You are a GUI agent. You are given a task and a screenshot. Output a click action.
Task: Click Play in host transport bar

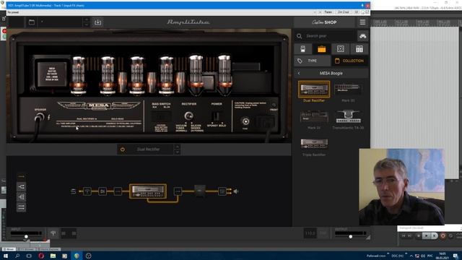click(x=426, y=236)
